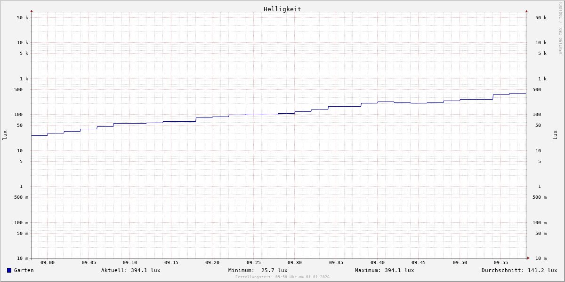Click the RRDTOOL / TOBI OETIKER watermark
The width and height of the screenshot is (565, 282).
coord(560,28)
